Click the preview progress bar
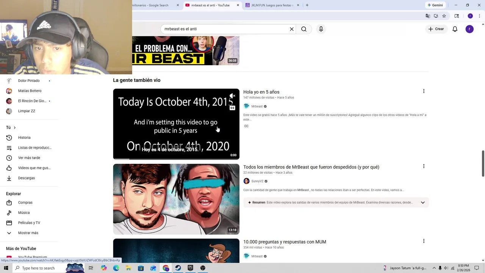The height and width of the screenshot is (273, 485). pyautogui.click(x=176, y=159)
